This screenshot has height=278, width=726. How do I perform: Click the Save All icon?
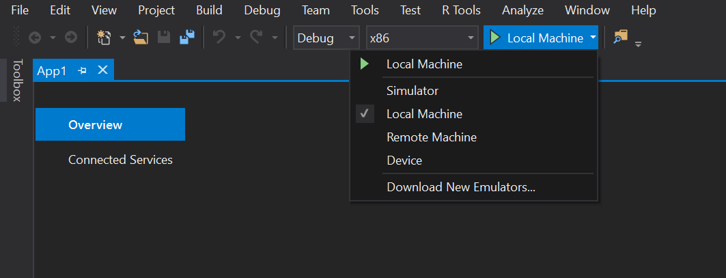click(x=186, y=38)
